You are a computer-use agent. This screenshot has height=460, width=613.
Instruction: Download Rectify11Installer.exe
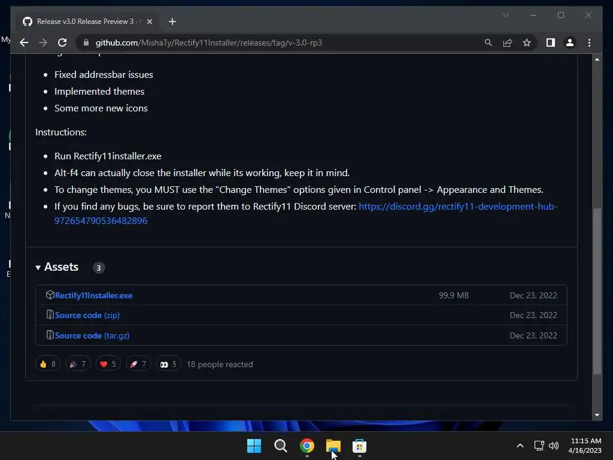[x=93, y=295]
